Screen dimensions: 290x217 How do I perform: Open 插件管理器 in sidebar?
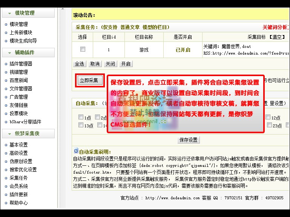pyautogui.click(x=21, y=64)
